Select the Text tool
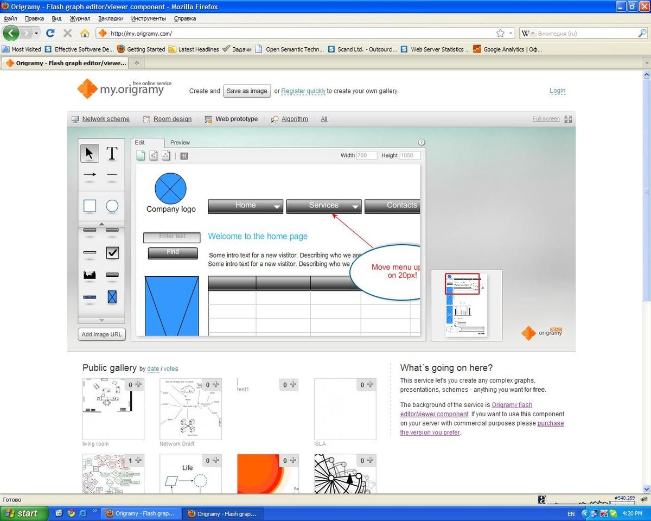This screenshot has width=651, height=521. 112,154
